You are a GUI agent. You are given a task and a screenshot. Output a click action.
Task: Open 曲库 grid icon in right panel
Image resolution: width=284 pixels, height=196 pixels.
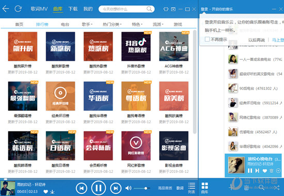[204, 188]
